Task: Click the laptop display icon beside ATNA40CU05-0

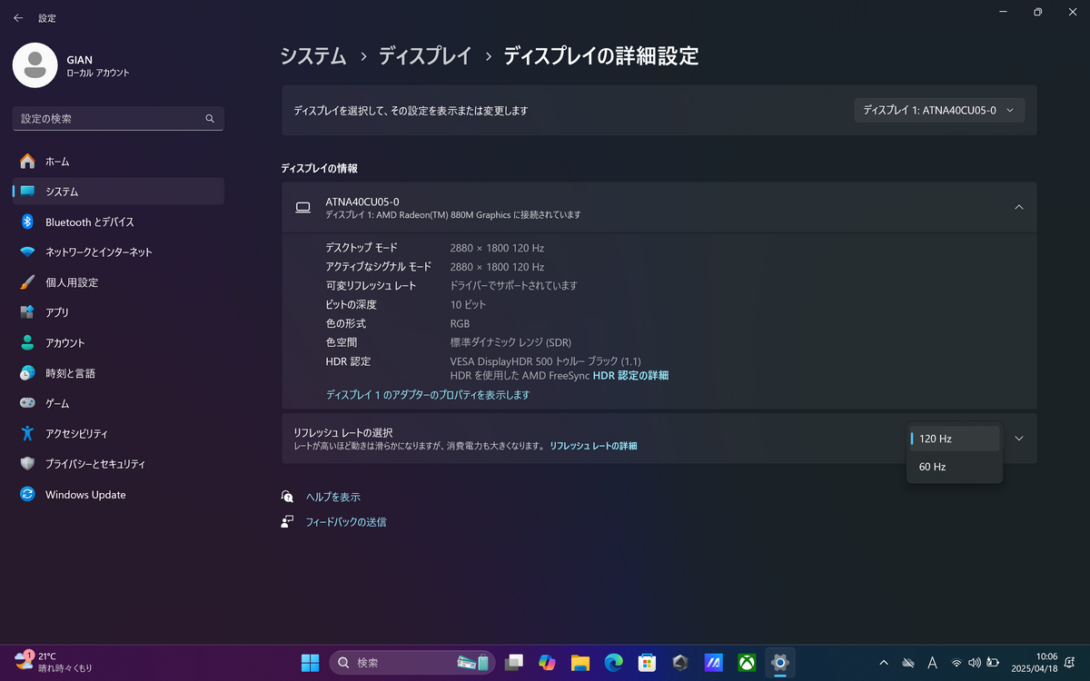Action: (x=303, y=208)
